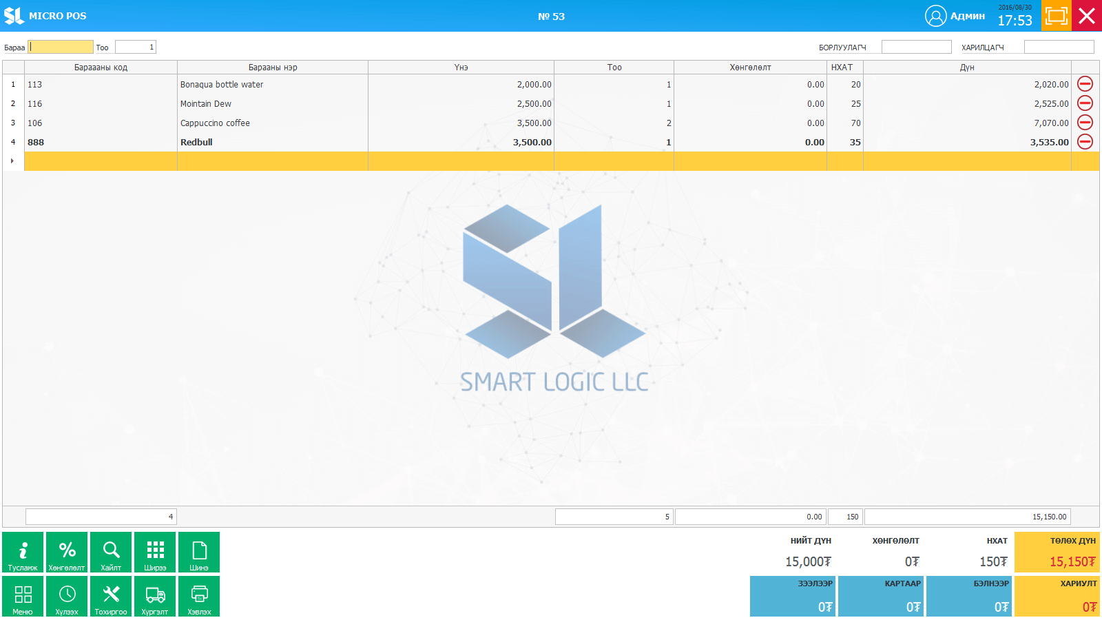The width and height of the screenshot is (1102, 620).
Task: Select the ЗЭЭЛЭЭР credit payment tile
Action: click(x=793, y=596)
